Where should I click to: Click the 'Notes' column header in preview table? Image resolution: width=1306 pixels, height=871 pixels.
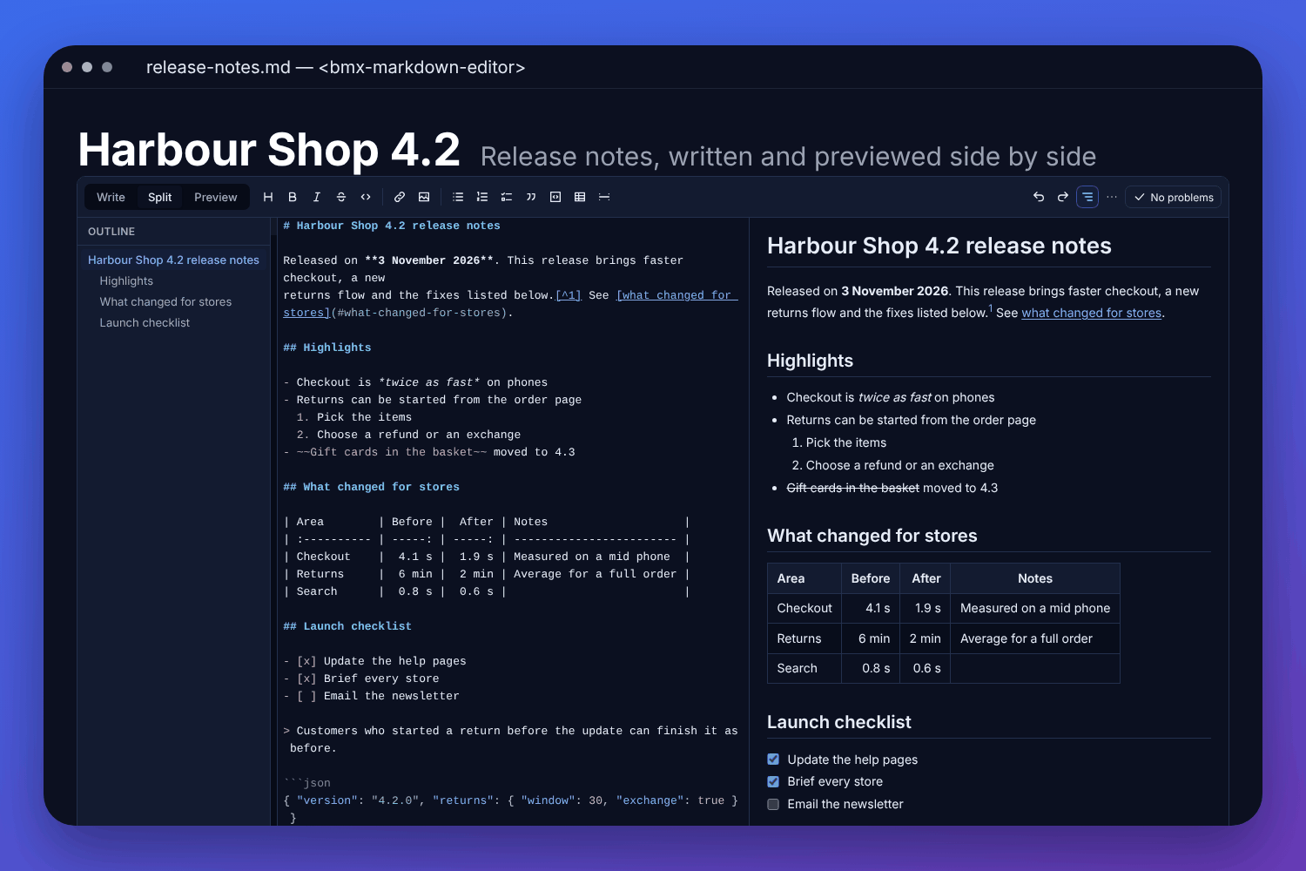[x=1035, y=578]
